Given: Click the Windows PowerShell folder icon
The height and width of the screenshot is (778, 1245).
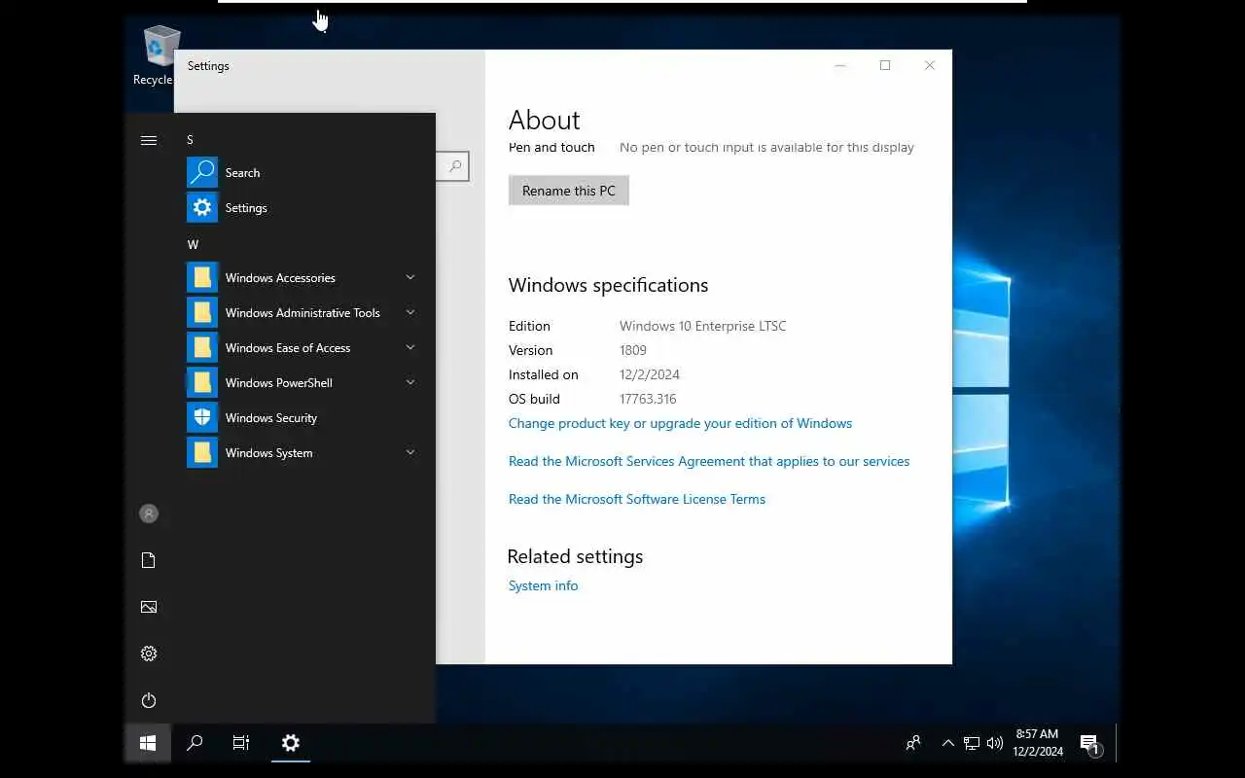Looking at the screenshot, I should [202, 382].
